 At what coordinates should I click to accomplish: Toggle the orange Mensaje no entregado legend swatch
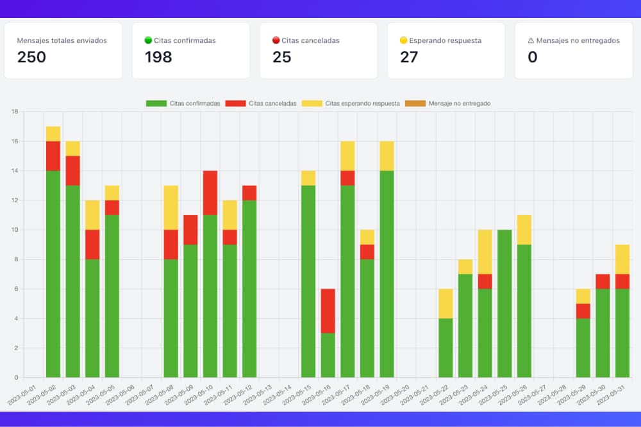415,103
